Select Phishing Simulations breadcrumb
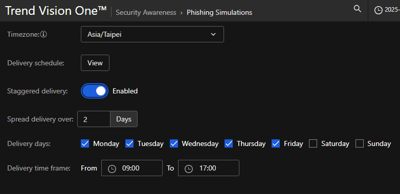 [219, 12]
